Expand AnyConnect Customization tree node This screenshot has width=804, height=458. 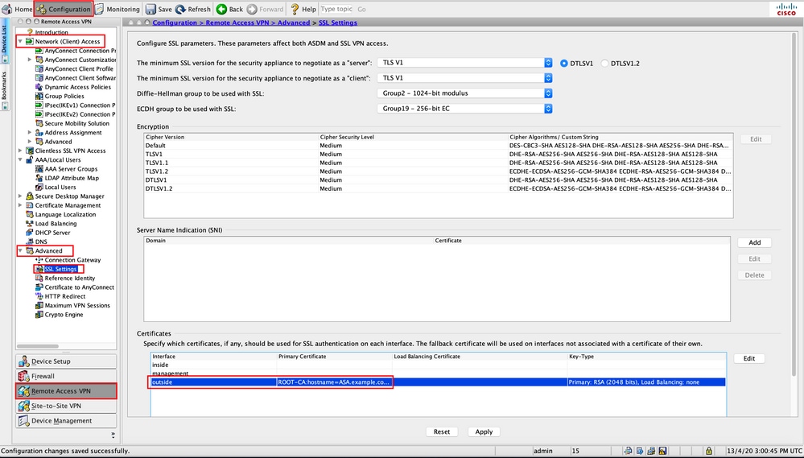[30, 60]
